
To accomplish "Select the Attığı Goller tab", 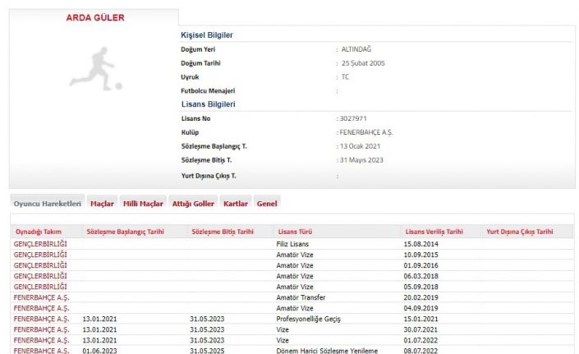I will coord(193,203).
